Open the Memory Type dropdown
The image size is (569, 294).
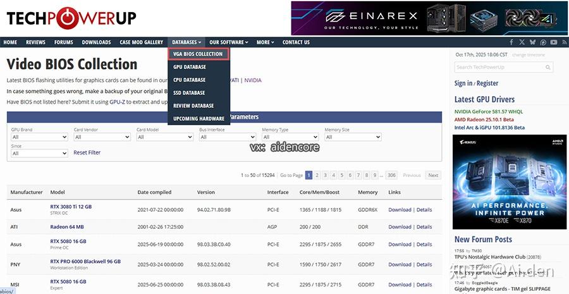tap(290, 137)
